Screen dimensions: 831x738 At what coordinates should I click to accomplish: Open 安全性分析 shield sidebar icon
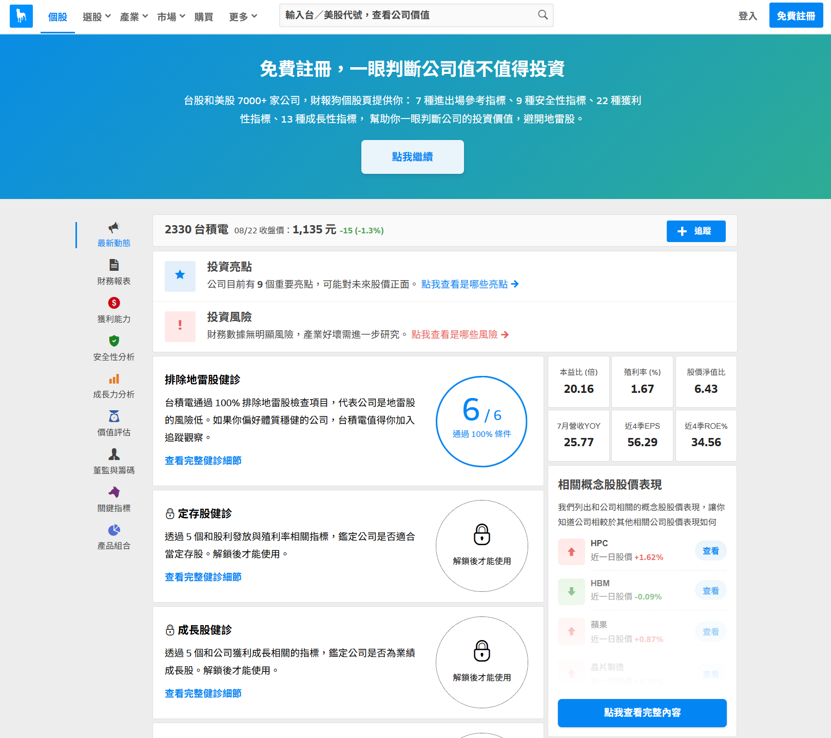(x=114, y=341)
